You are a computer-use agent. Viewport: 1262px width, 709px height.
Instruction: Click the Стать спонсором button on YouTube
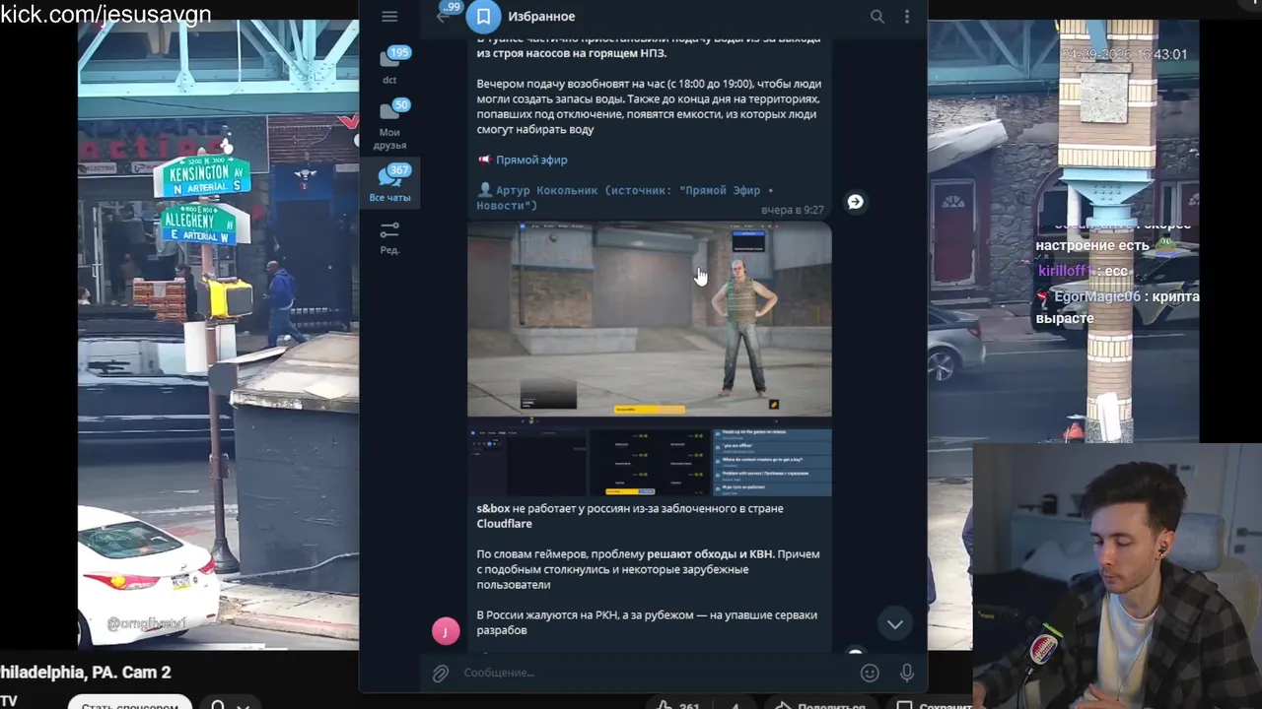click(x=129, y=705)
